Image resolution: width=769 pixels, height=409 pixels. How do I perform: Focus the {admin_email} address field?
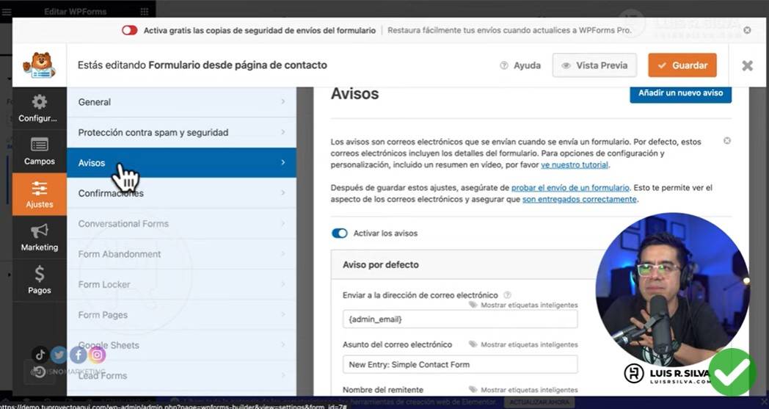tap(460, 319)
